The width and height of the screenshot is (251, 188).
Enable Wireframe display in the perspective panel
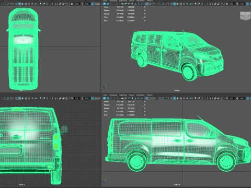[171, 4]
